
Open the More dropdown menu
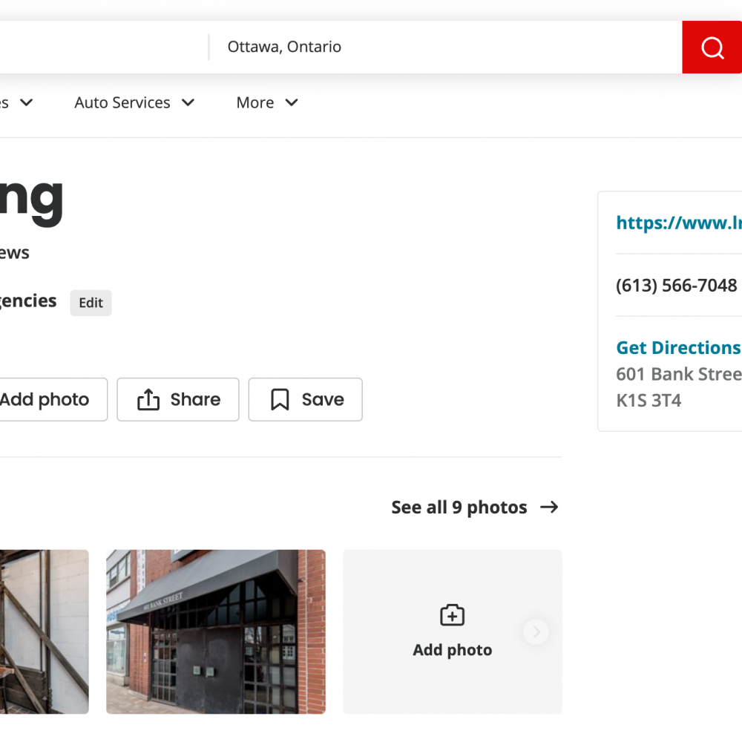click(266, 103)
